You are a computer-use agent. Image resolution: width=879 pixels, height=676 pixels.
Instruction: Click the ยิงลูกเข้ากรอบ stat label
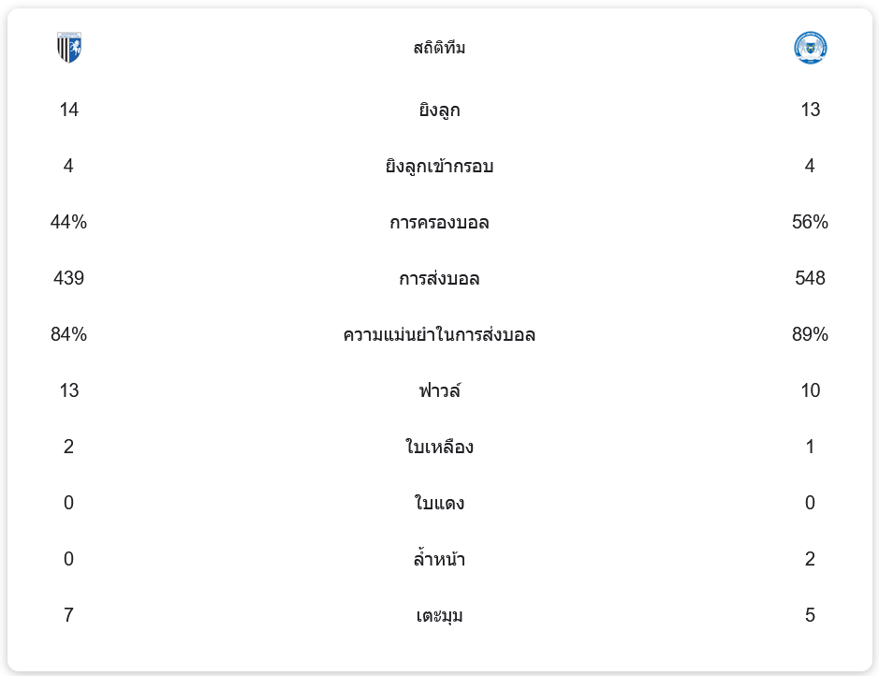pos(439,167)
